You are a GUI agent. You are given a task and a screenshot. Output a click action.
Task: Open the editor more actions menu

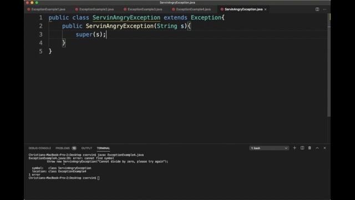324,9
